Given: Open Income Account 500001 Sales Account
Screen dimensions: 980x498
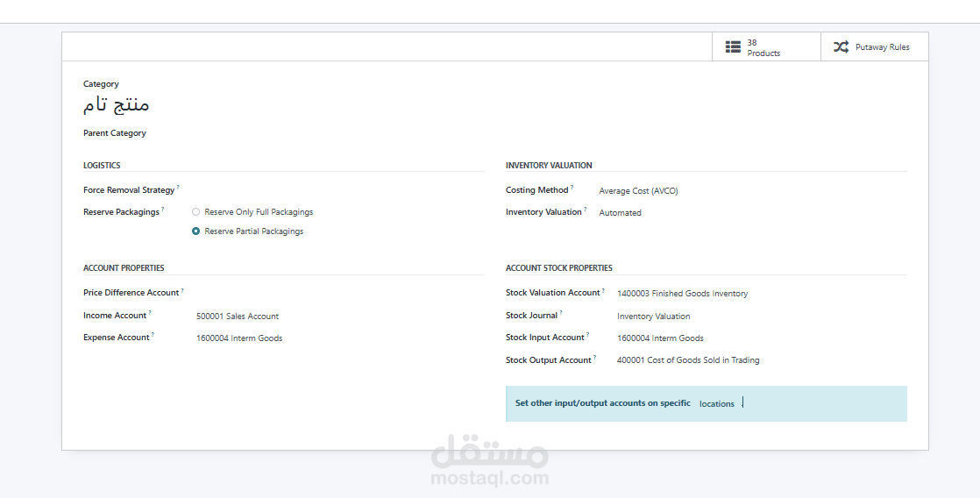Looking at the screenshot, I should pos(238,317).
